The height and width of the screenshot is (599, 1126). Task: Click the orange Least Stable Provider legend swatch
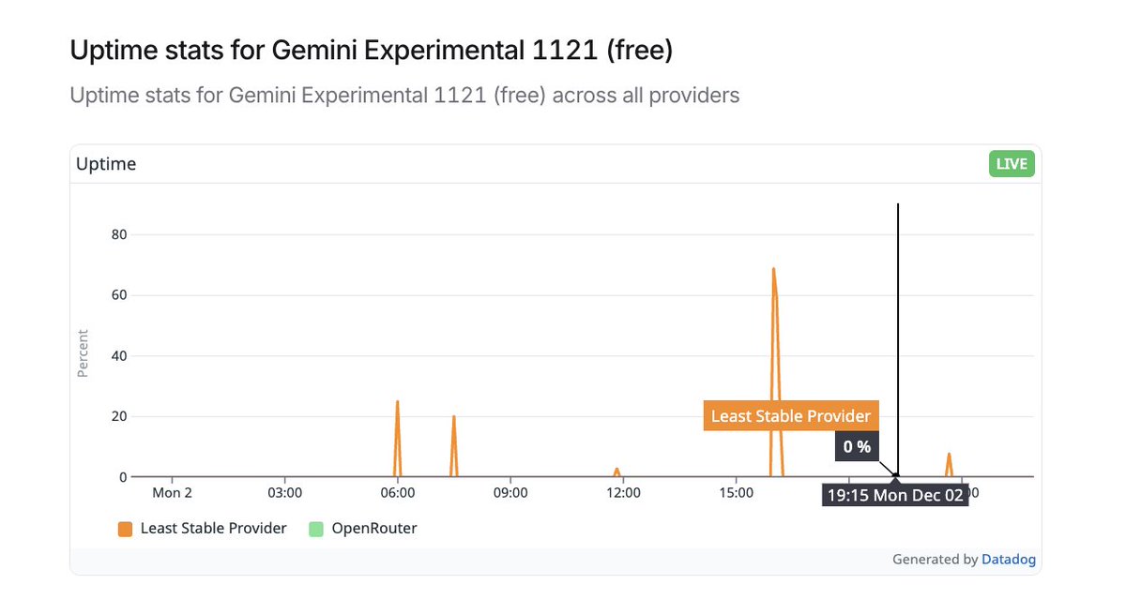(x=125, y=529)
